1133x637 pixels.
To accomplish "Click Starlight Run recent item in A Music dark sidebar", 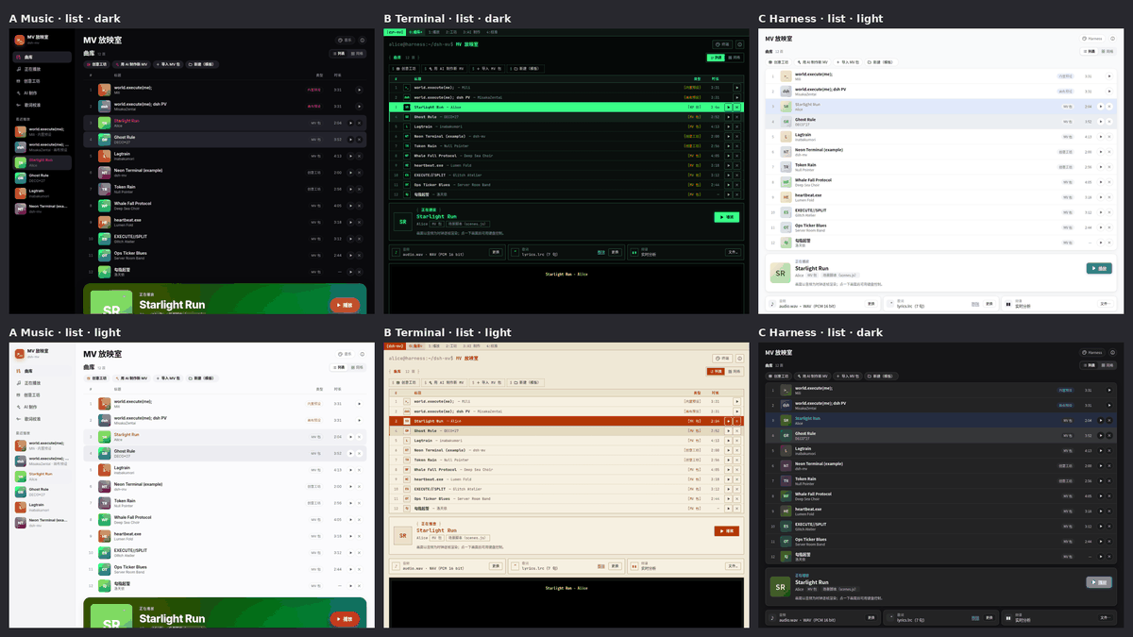I will click(x=42, y=162).
